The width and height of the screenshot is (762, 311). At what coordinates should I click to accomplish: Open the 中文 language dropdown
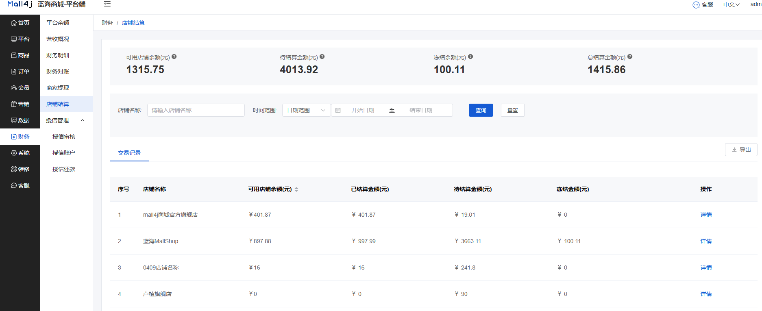pos(731,4)
